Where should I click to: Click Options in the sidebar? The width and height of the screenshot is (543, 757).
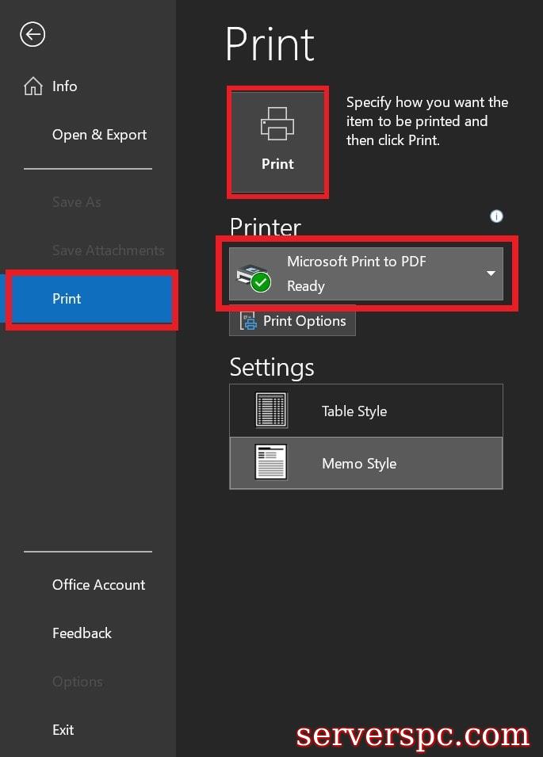[x=77, y=682]
